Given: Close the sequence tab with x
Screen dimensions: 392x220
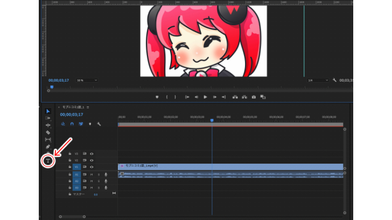Looking at the screenshot, I should point(59,107).
